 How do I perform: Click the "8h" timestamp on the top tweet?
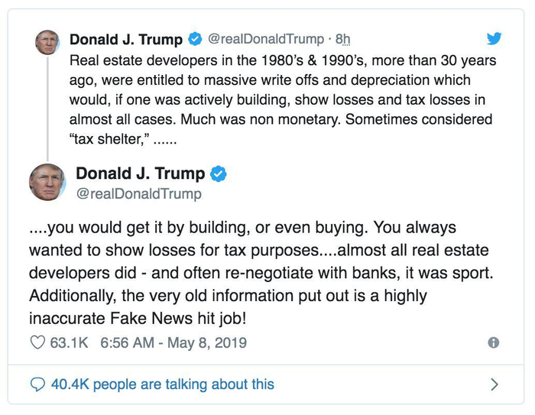(x=343, y=39)
